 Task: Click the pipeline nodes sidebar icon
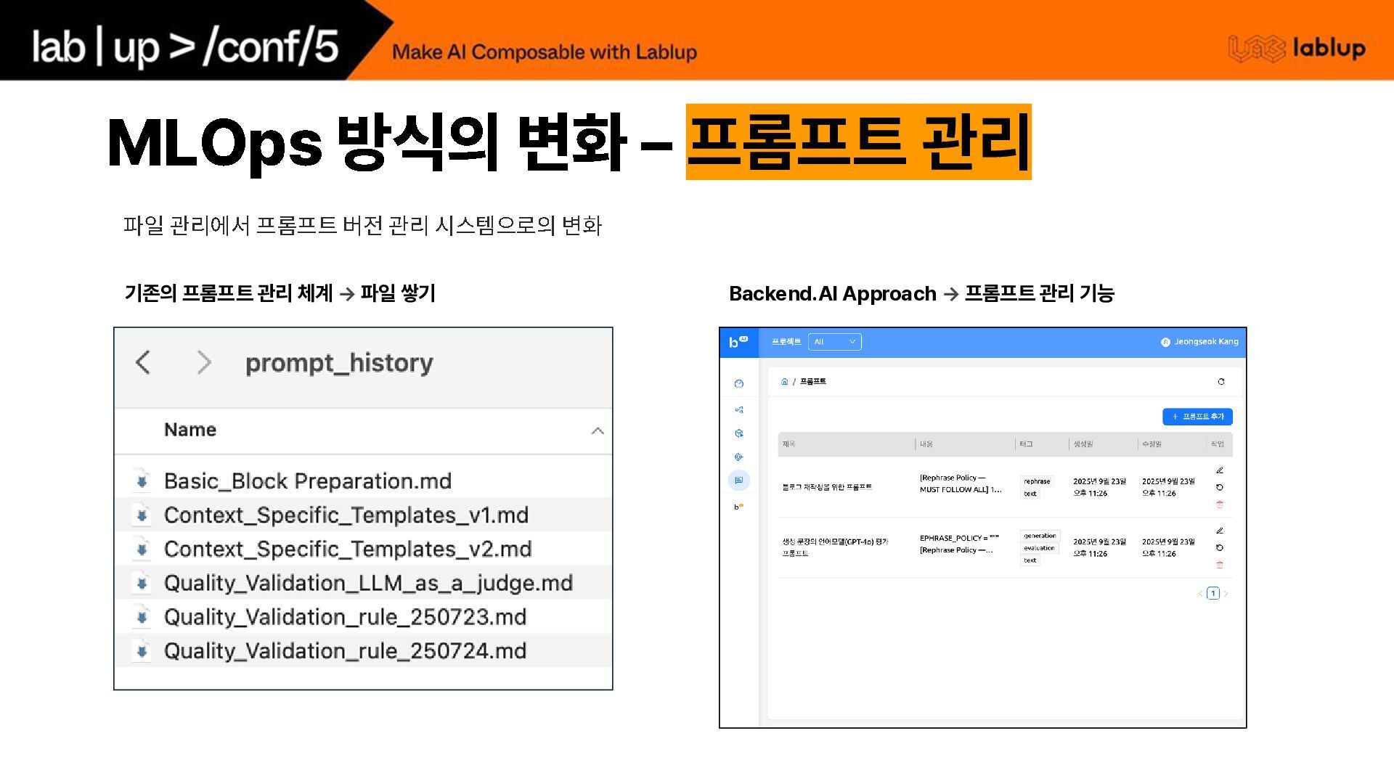coord(738,410)
